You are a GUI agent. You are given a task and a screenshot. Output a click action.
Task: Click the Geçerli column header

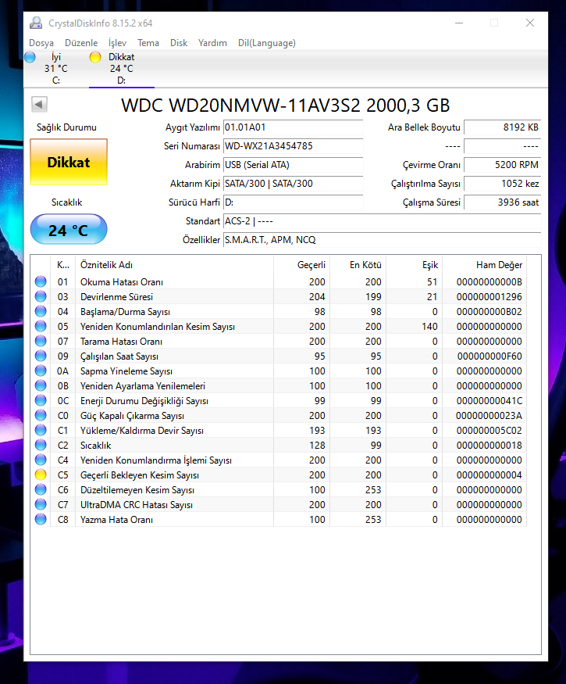point(301,265)
